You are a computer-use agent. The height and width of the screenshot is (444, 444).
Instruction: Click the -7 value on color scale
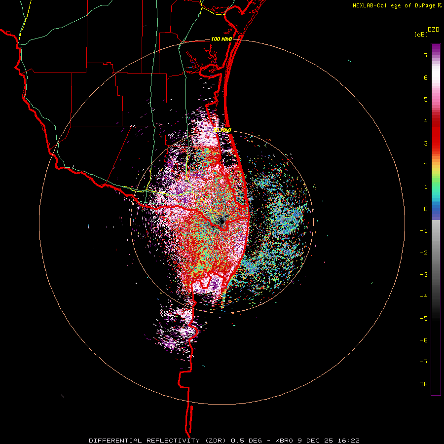pos(424,362)
